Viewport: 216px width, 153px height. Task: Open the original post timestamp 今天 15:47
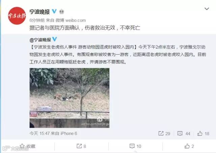point(39,133)
